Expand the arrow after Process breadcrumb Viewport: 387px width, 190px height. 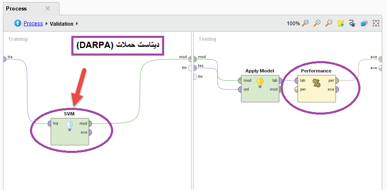[46, 24]
